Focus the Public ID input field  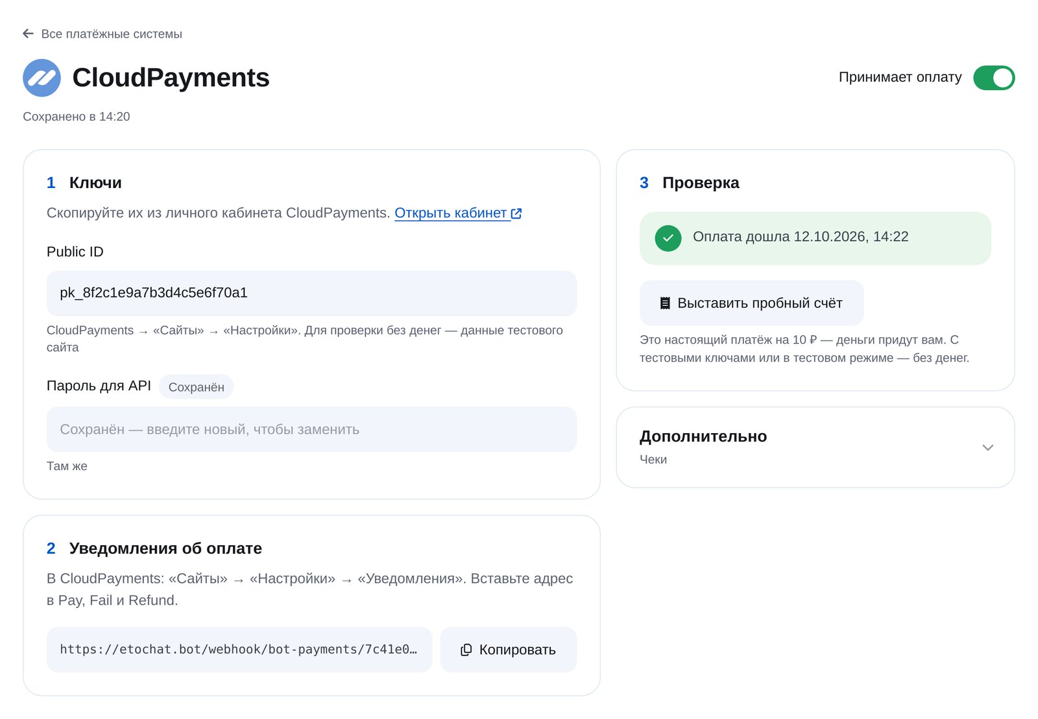click(311, 293)
